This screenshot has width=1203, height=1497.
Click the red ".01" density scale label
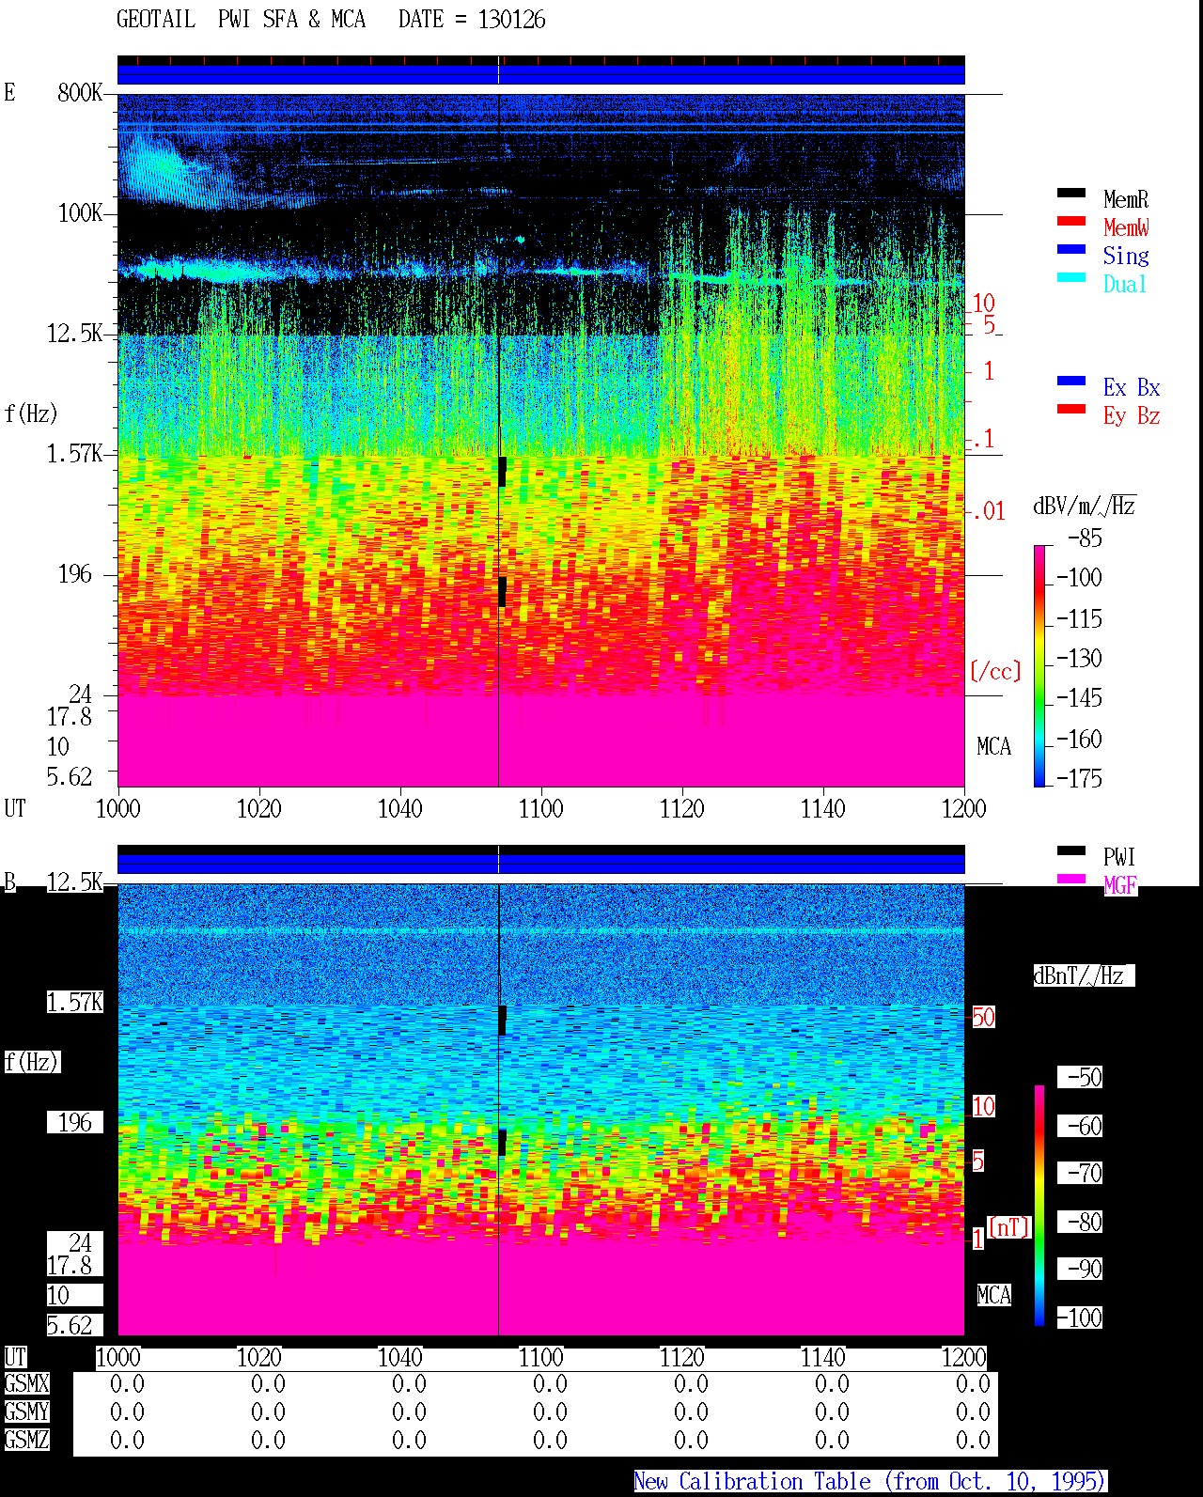point(988,511)
